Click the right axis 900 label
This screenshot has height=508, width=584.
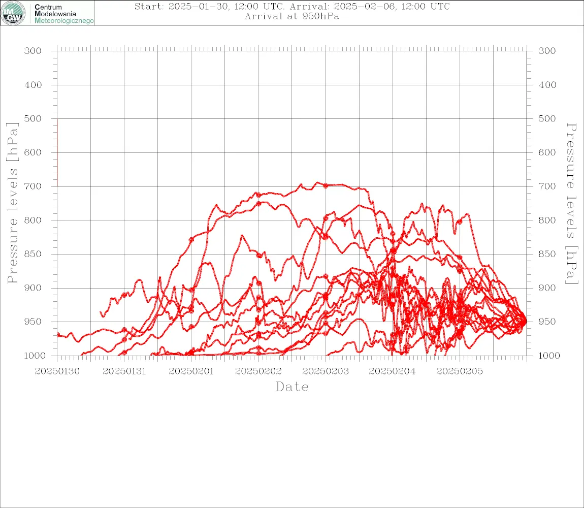547,288
